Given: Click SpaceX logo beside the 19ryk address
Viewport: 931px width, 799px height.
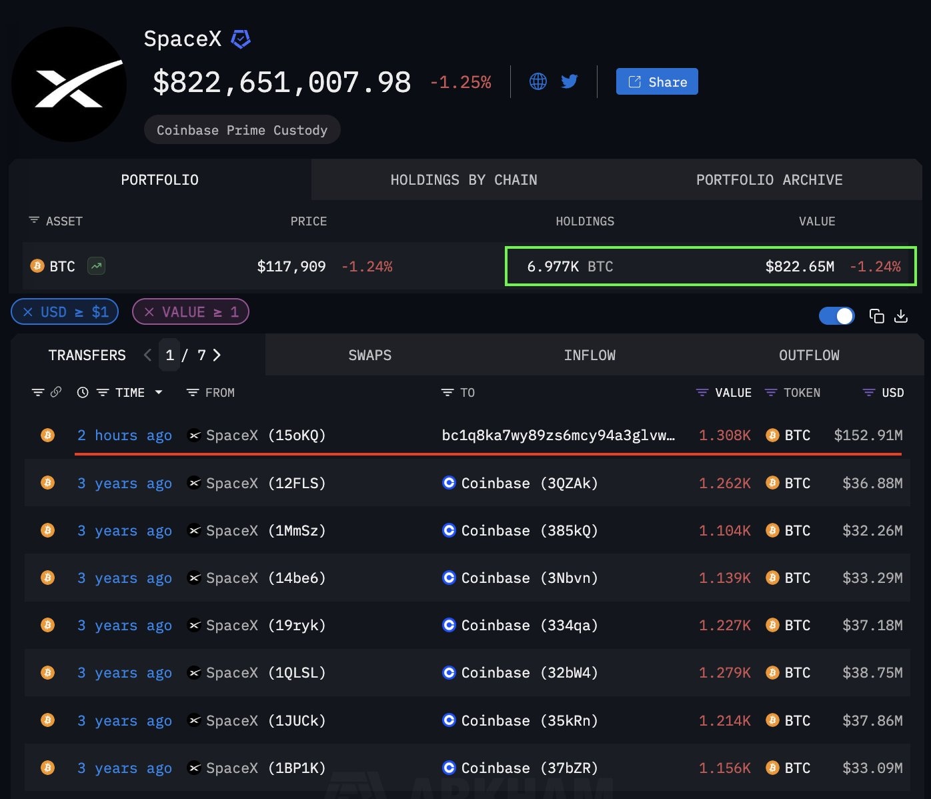Looking at the screenshot, I should pos(194,625).
